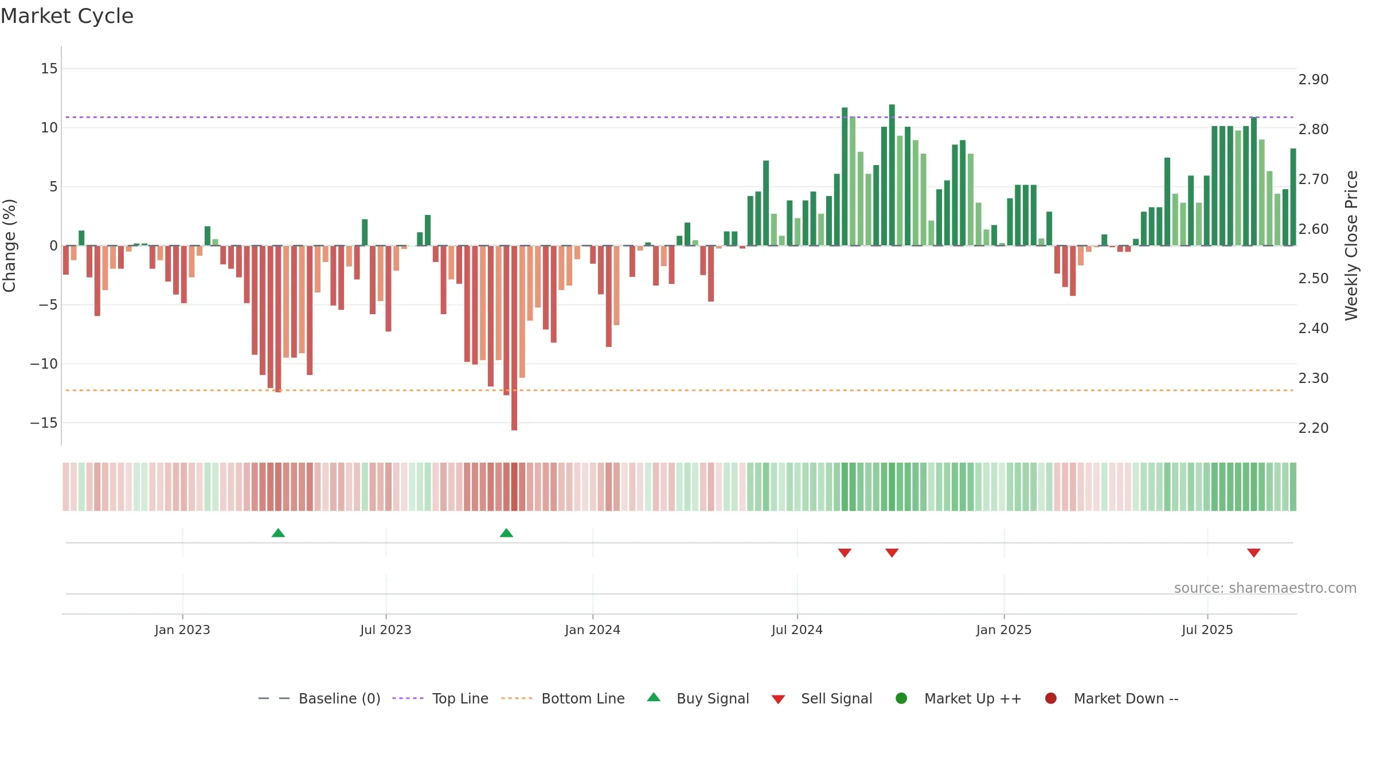Click the green Market Up circle in legend

[901, 698]
